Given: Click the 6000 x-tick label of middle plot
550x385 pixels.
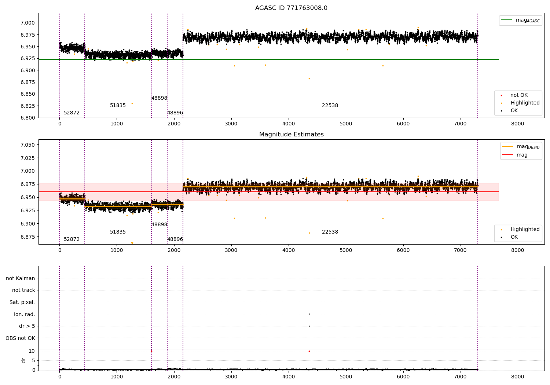Looking at the screenshot, I should [x=403, y=250].
